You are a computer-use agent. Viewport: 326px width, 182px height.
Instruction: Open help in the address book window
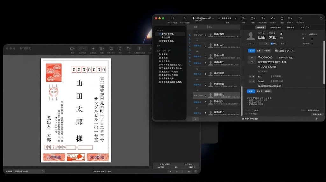[316, 119]
